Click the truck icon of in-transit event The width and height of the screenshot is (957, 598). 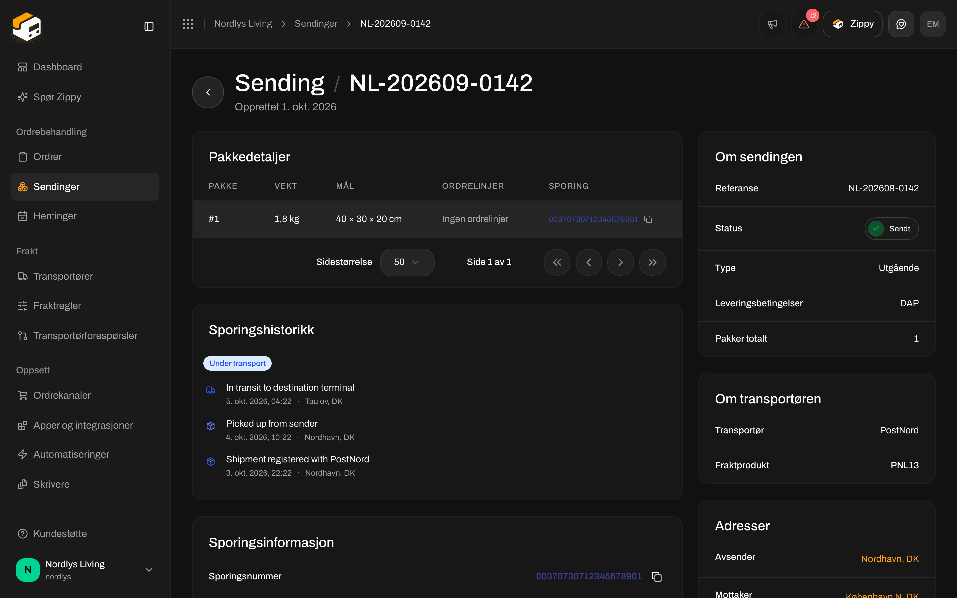coord(211,390)
